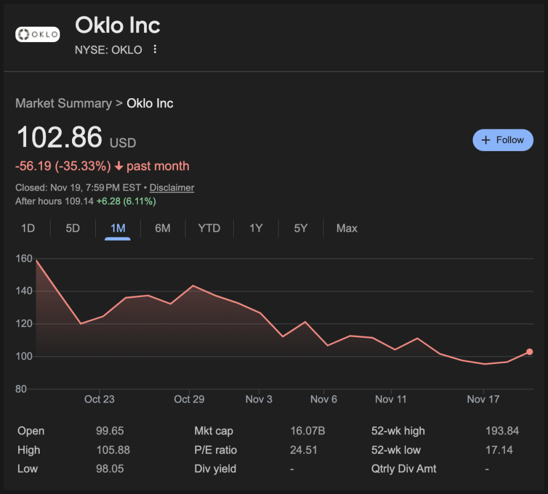Select the 1M range tab

pyautogui.click(x=118, y=228)
